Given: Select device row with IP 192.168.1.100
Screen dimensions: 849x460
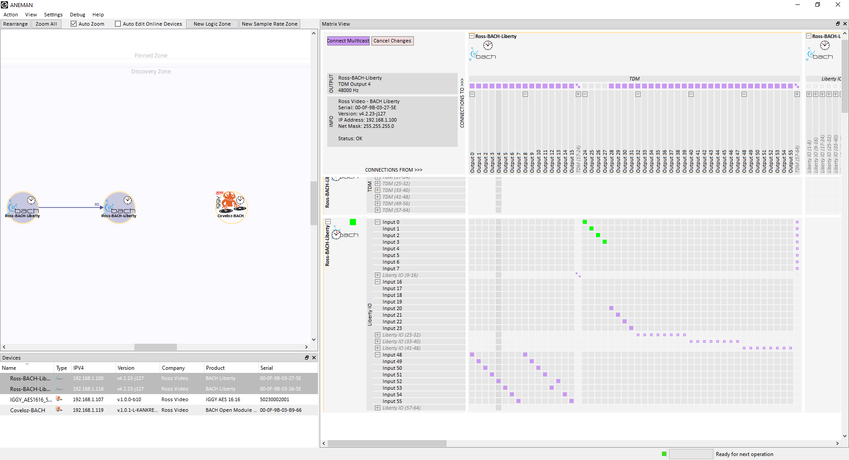Looking at the screenshot, I should 159,378.
